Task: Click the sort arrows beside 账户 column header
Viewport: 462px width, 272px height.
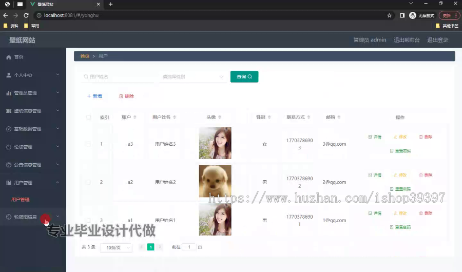Action: point(135,118)
